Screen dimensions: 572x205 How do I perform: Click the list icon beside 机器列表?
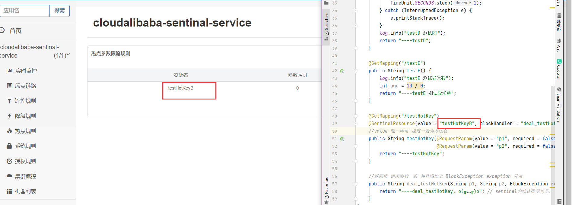coord(9,191)
